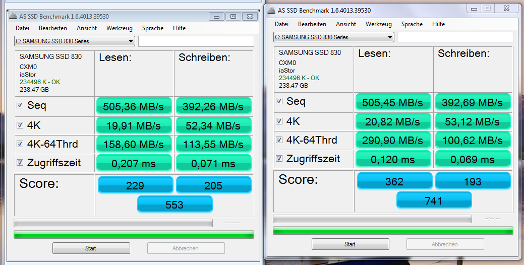Click the write score 193
The height and width of the screenshot is (265, 524).
[473, 181]
